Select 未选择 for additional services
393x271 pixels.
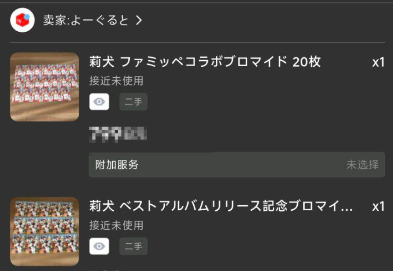click(x=363, y=165)
